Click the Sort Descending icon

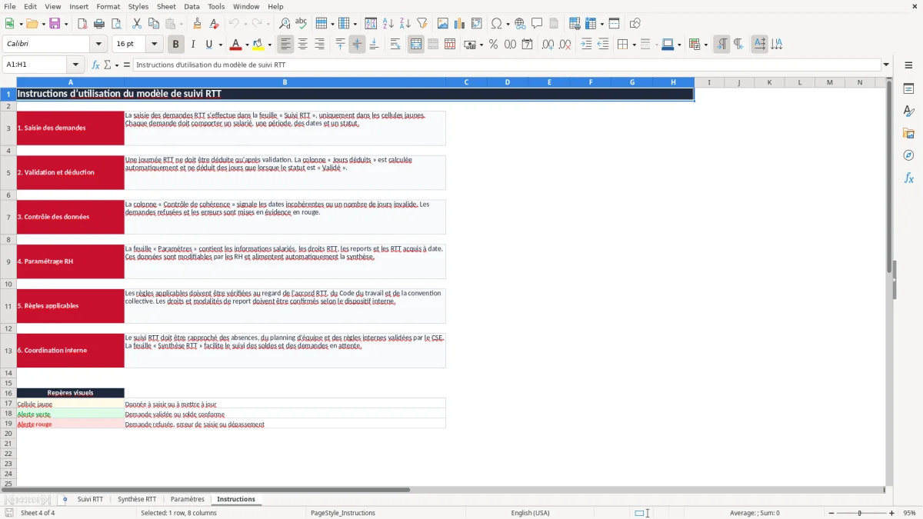pos(405,24)
